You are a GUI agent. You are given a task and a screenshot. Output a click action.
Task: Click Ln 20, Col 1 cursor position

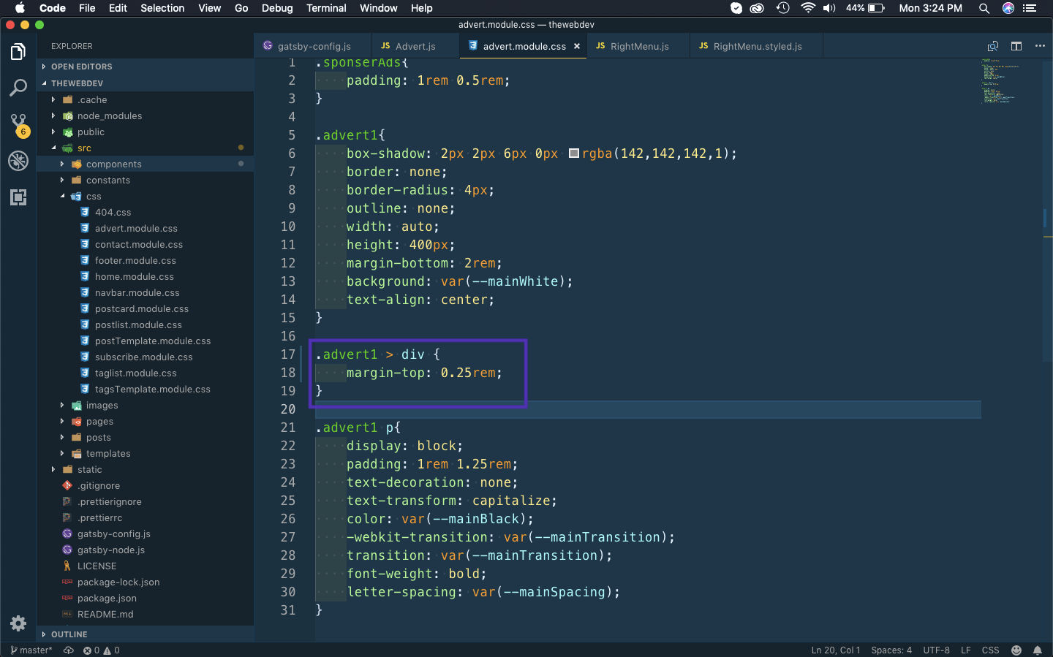pos(836,650)
